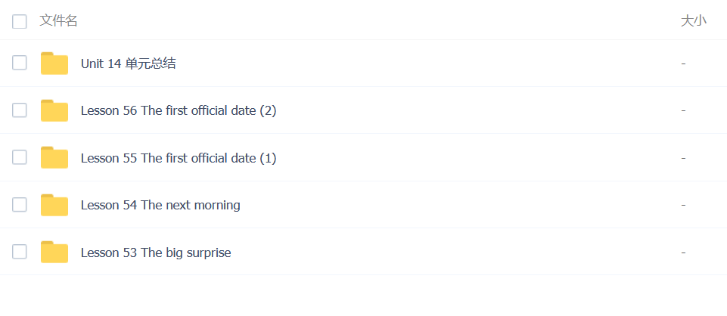Viewport: 727px width, 316px height.
Task: Open Lesson 55 The first official date (1)
Action: pyautogui.click(x=178, y=158)
